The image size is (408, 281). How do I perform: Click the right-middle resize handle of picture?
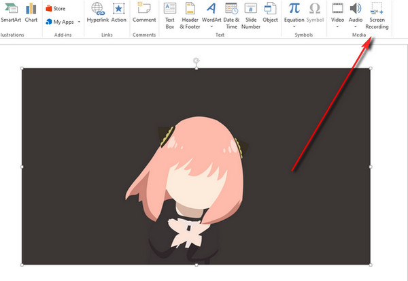coord(371,167)
